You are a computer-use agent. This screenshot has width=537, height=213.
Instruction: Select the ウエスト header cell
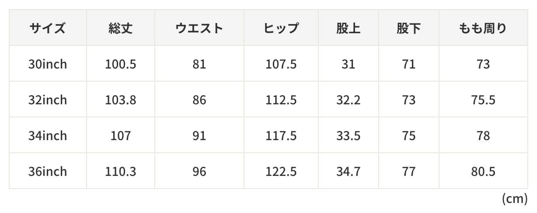[x=199, y=29]
